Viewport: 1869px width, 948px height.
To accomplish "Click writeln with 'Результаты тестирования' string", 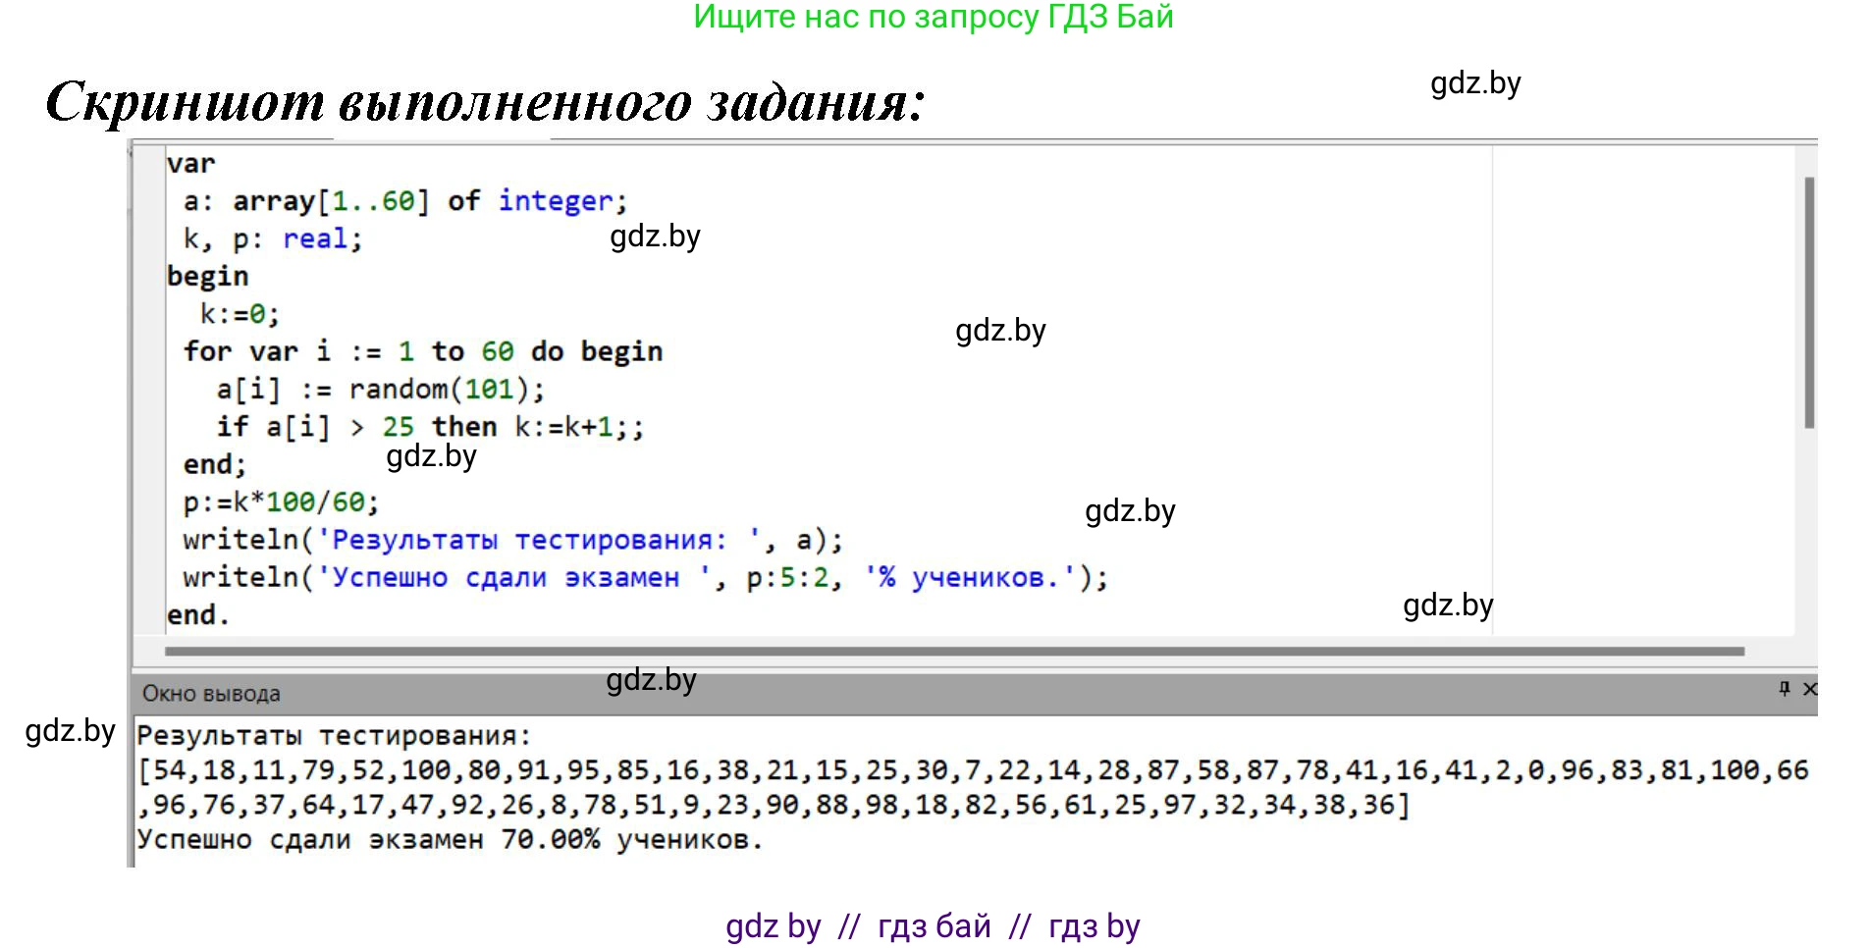I will pos(511,540).
